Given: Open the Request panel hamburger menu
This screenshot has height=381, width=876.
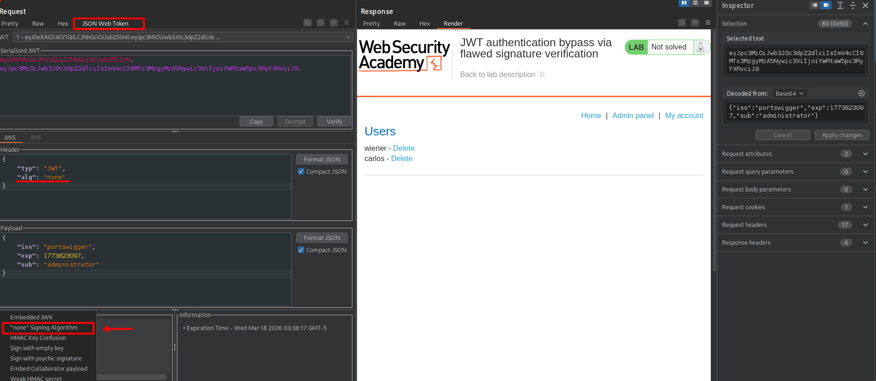Looking at the screenshot, I should (347, 22).
